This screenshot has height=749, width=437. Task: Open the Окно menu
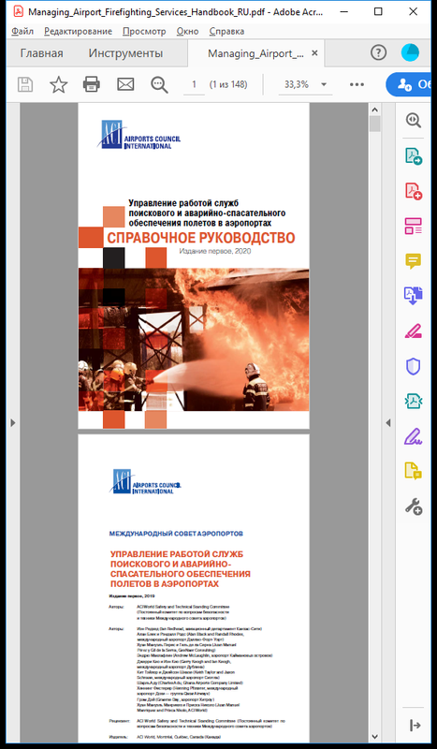pyautogui.click(x=188, y=32)
